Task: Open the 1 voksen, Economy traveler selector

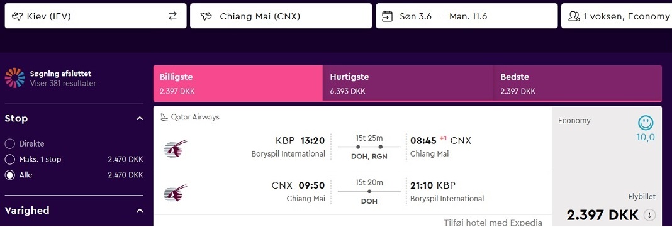Action: tap(617, 16)
